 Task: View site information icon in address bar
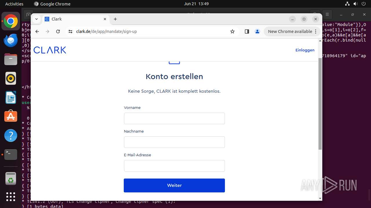coord(70,31)
